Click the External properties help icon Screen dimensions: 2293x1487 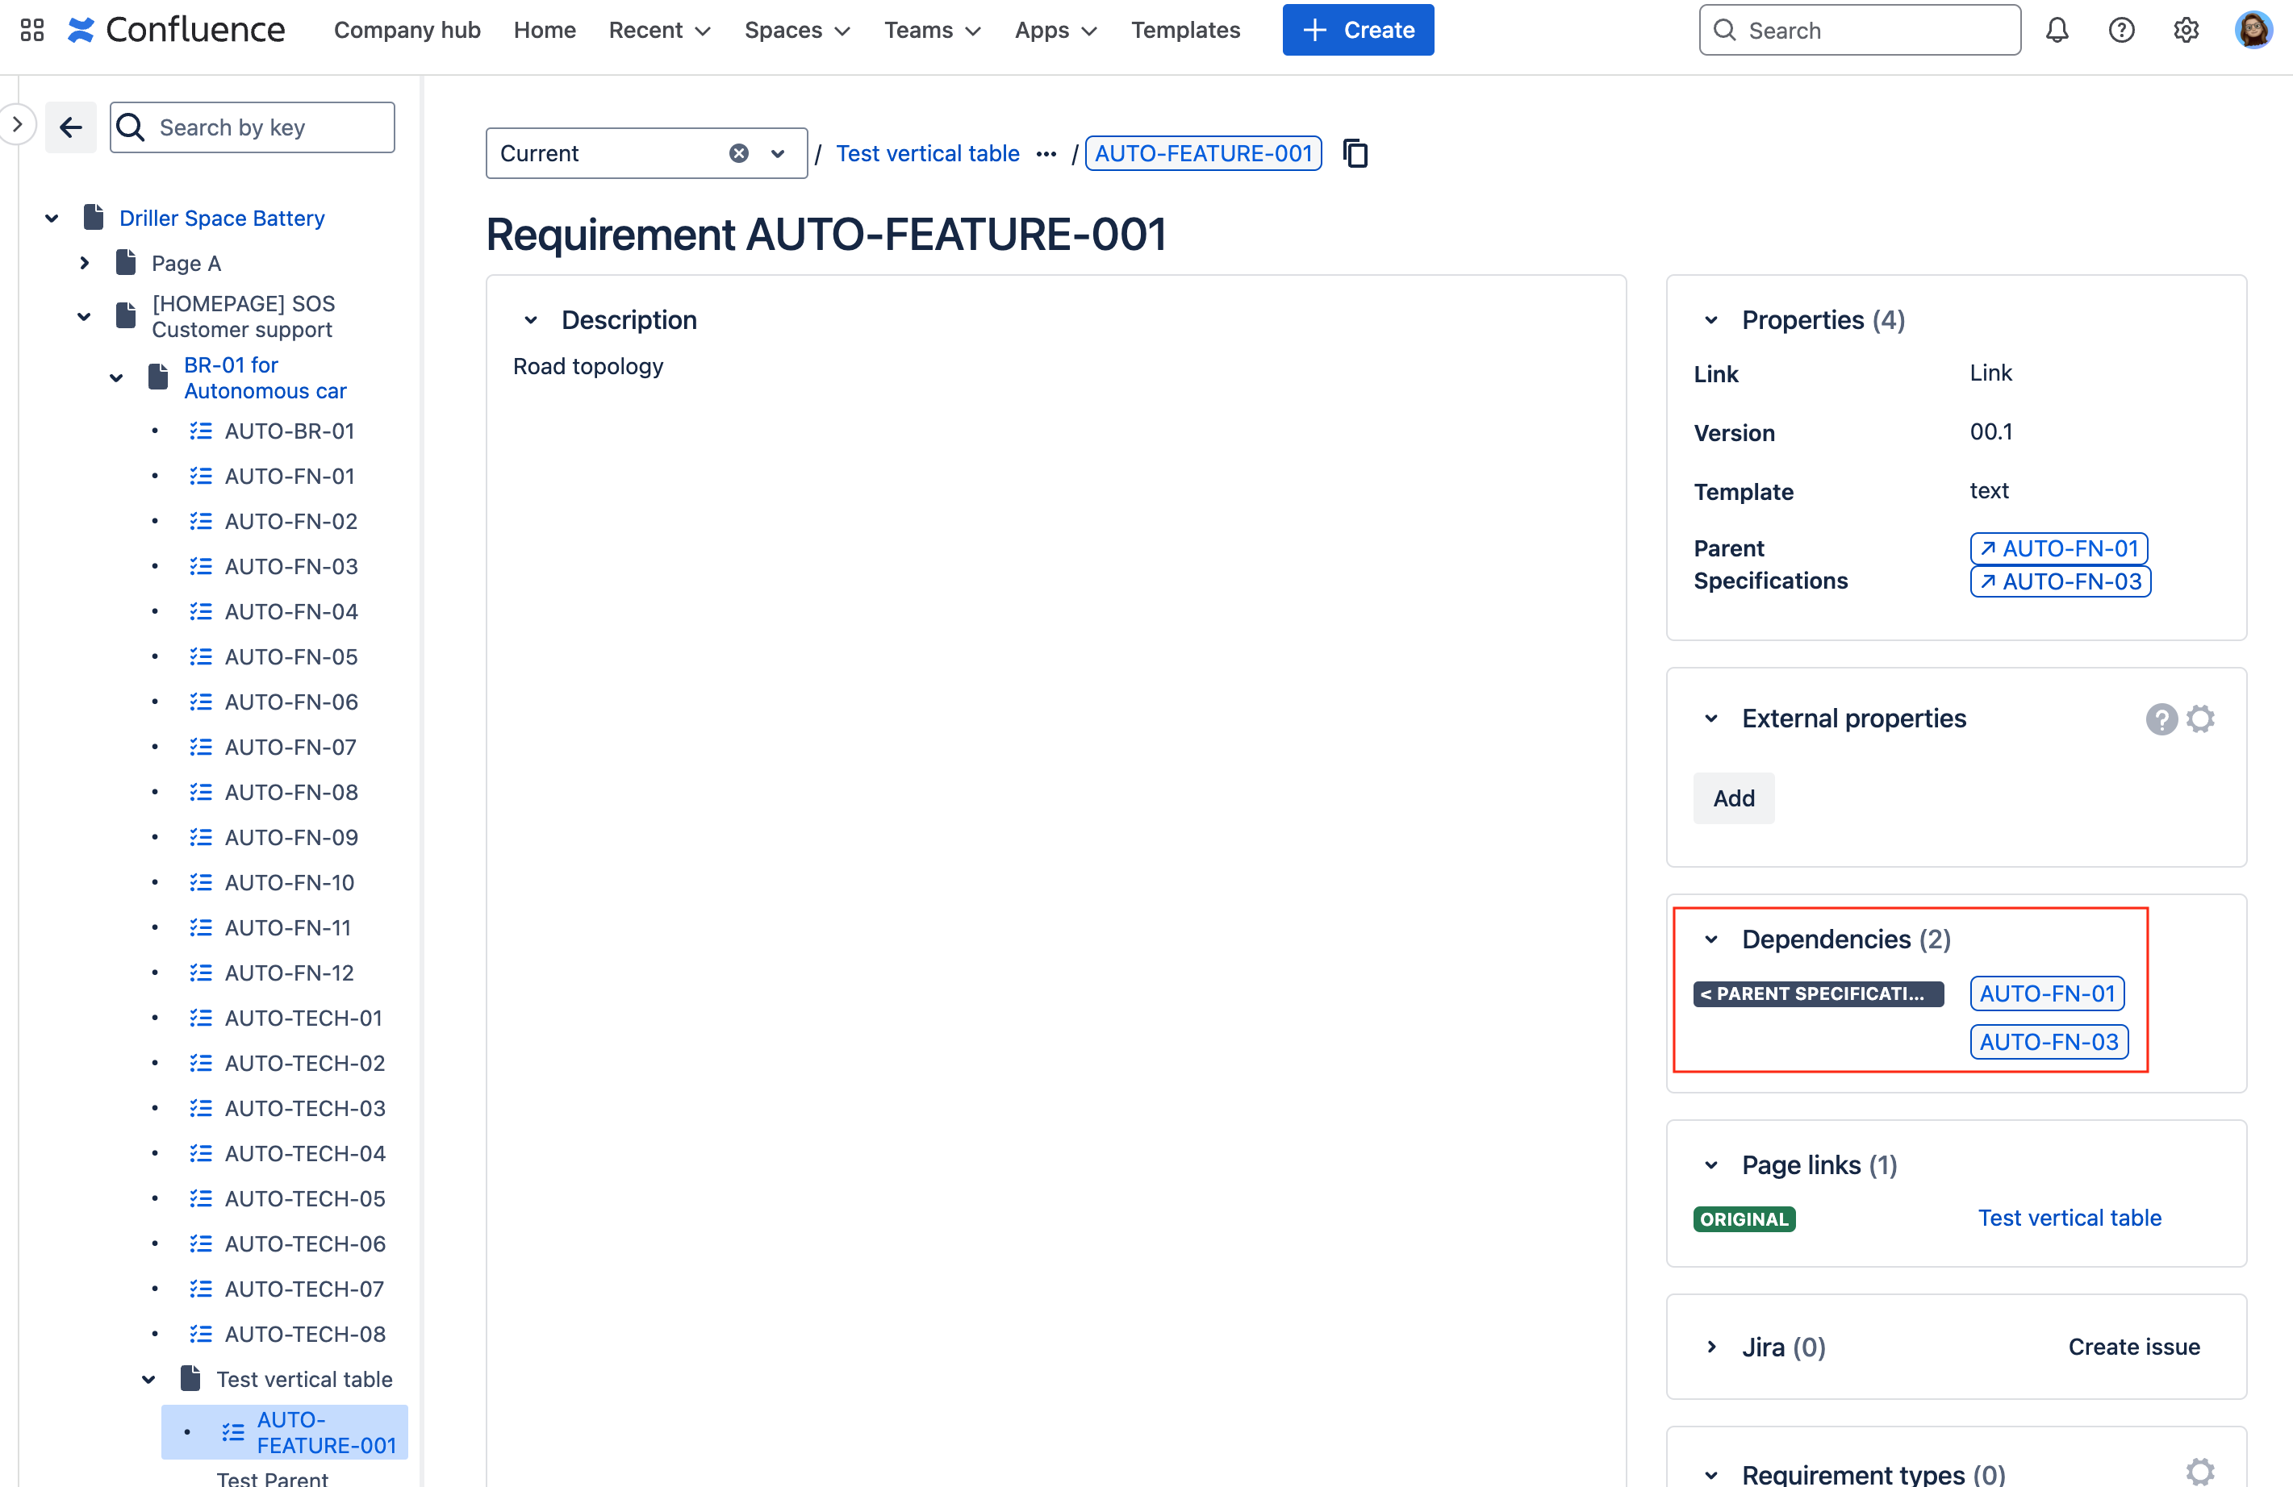click(x=2162, y=719)
